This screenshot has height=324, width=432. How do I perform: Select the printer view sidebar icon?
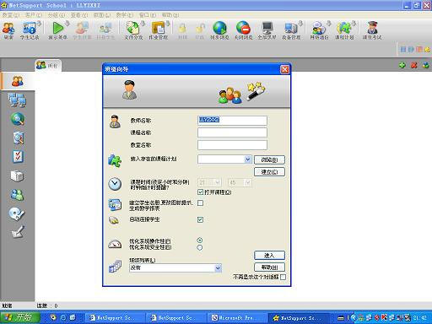[x=17, y=175]
